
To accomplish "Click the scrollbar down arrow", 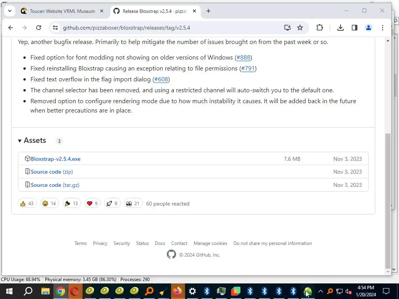I will pyautogui.click(x=388, y=271).
